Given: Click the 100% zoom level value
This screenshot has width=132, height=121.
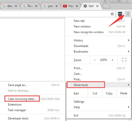Looking at the screenshot, I should coord(103,60).
